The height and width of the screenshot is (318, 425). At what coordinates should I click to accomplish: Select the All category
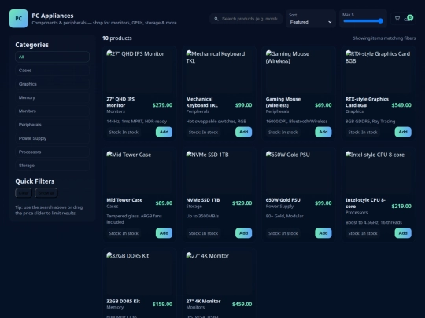(52, 57)
